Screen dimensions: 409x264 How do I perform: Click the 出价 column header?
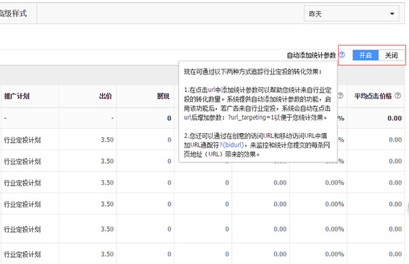(106, 96)
